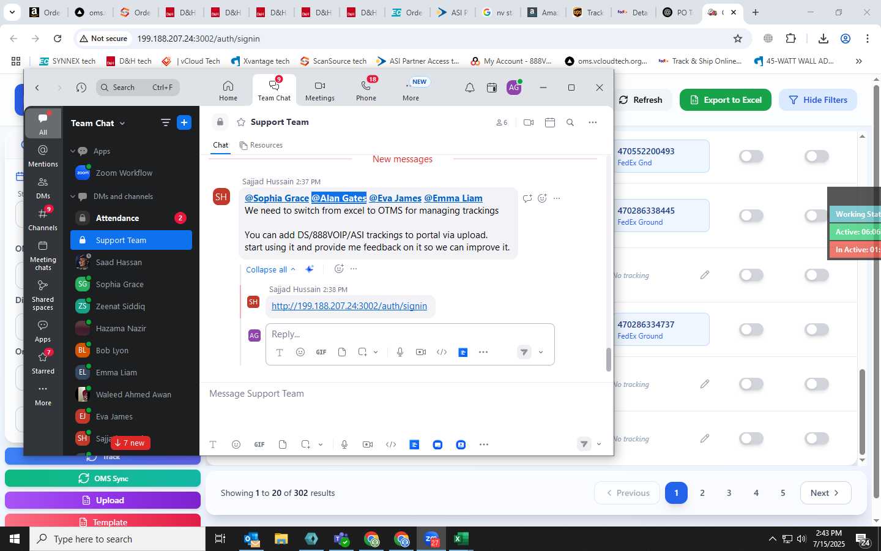
Task: Select the Chat tab in Support Team
Action: coord(220,145)
